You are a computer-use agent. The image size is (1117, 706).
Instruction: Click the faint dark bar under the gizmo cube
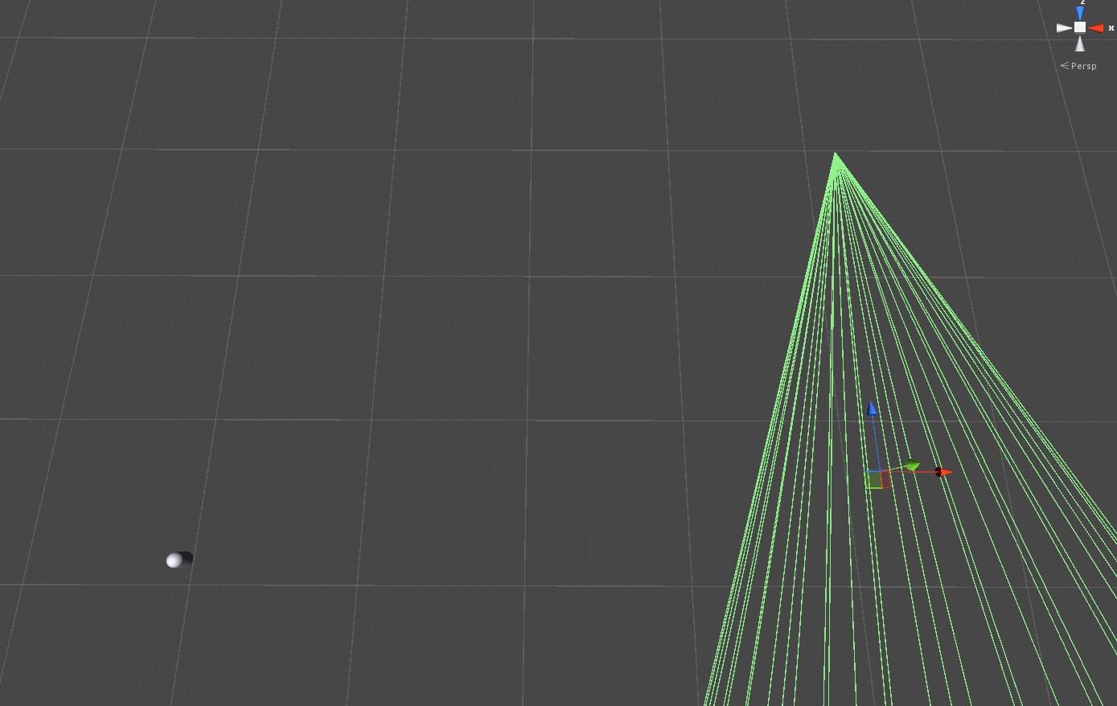tap(1081, 34)
